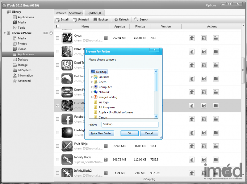This screenshot has height=184, width=247.
Task: Click the trash icon in the Cytus row
Action: pyautogui.click(x=192, y=38)
